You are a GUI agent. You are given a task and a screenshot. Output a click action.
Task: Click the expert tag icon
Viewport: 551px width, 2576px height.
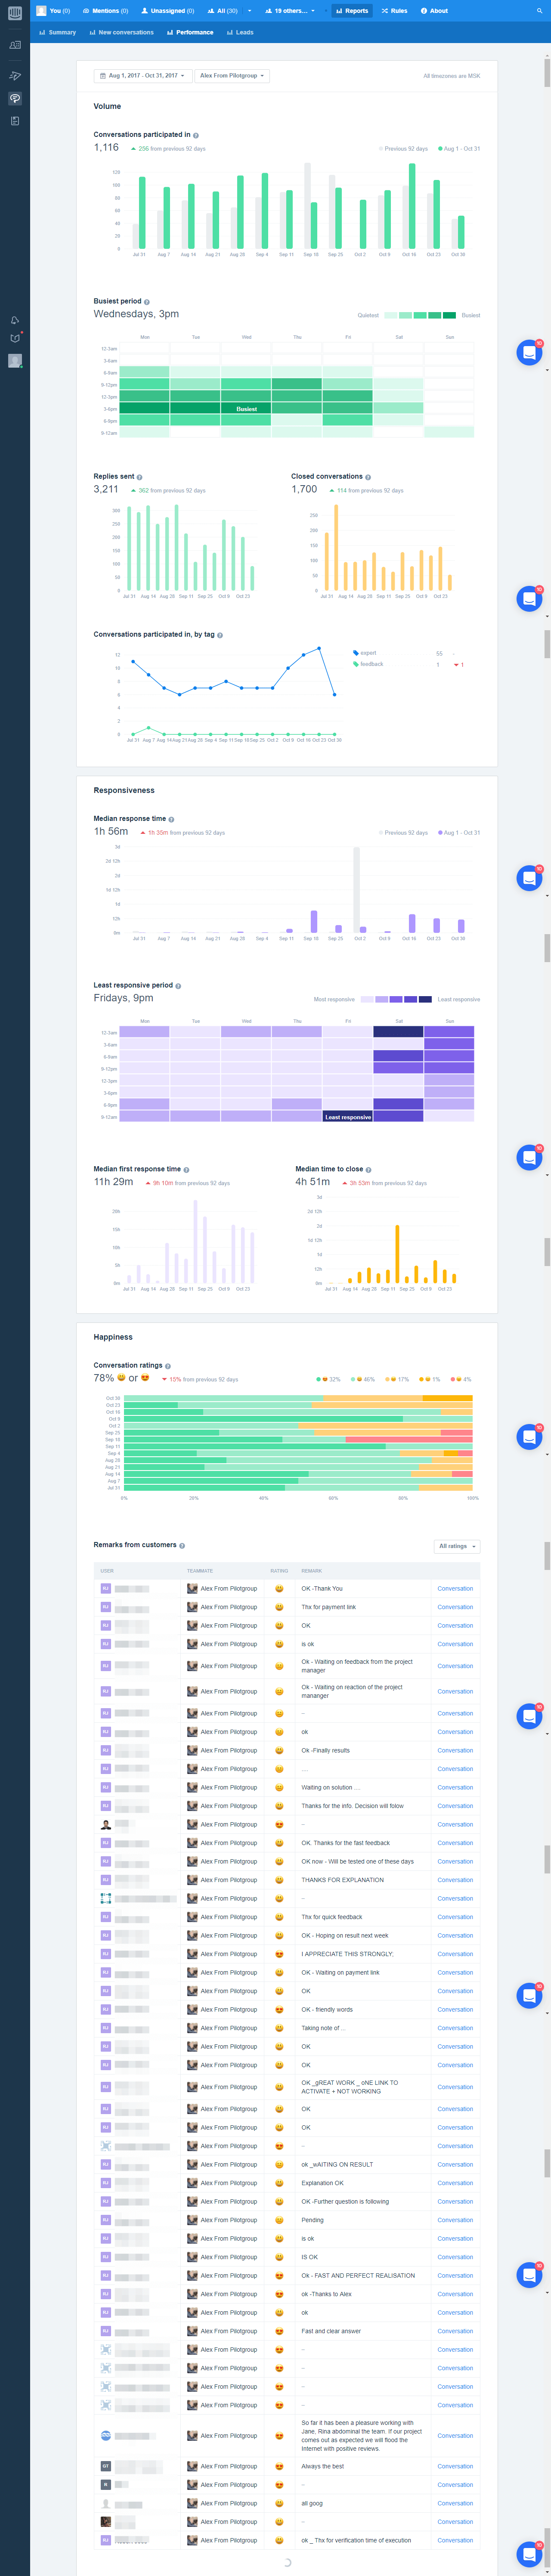[356, 653]
